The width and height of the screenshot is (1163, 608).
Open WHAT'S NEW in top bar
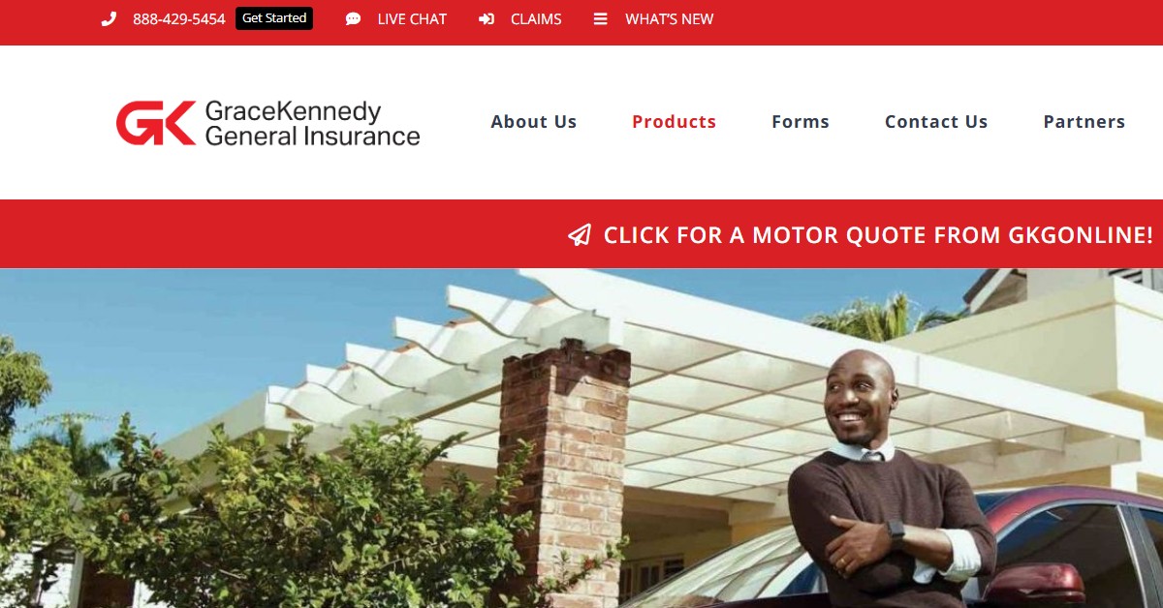point(670,19)
